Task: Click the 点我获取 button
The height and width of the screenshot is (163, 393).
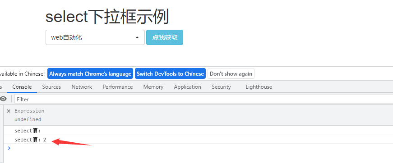Action: tap(165, 37)
